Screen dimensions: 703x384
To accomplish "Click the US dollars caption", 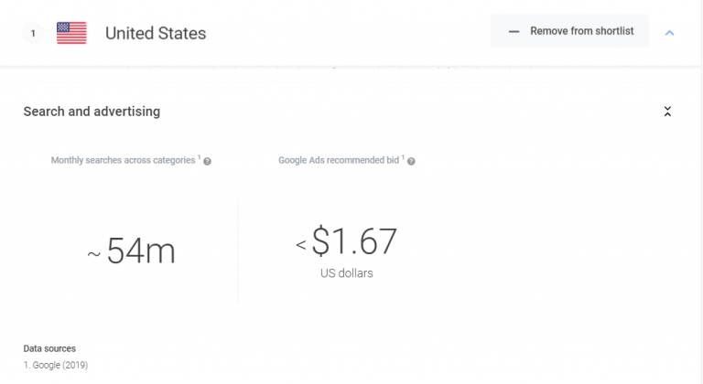I will point(346,273).
